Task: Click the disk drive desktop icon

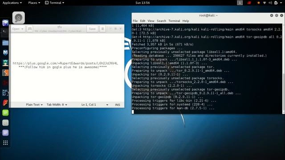Action: click(19, 18)
